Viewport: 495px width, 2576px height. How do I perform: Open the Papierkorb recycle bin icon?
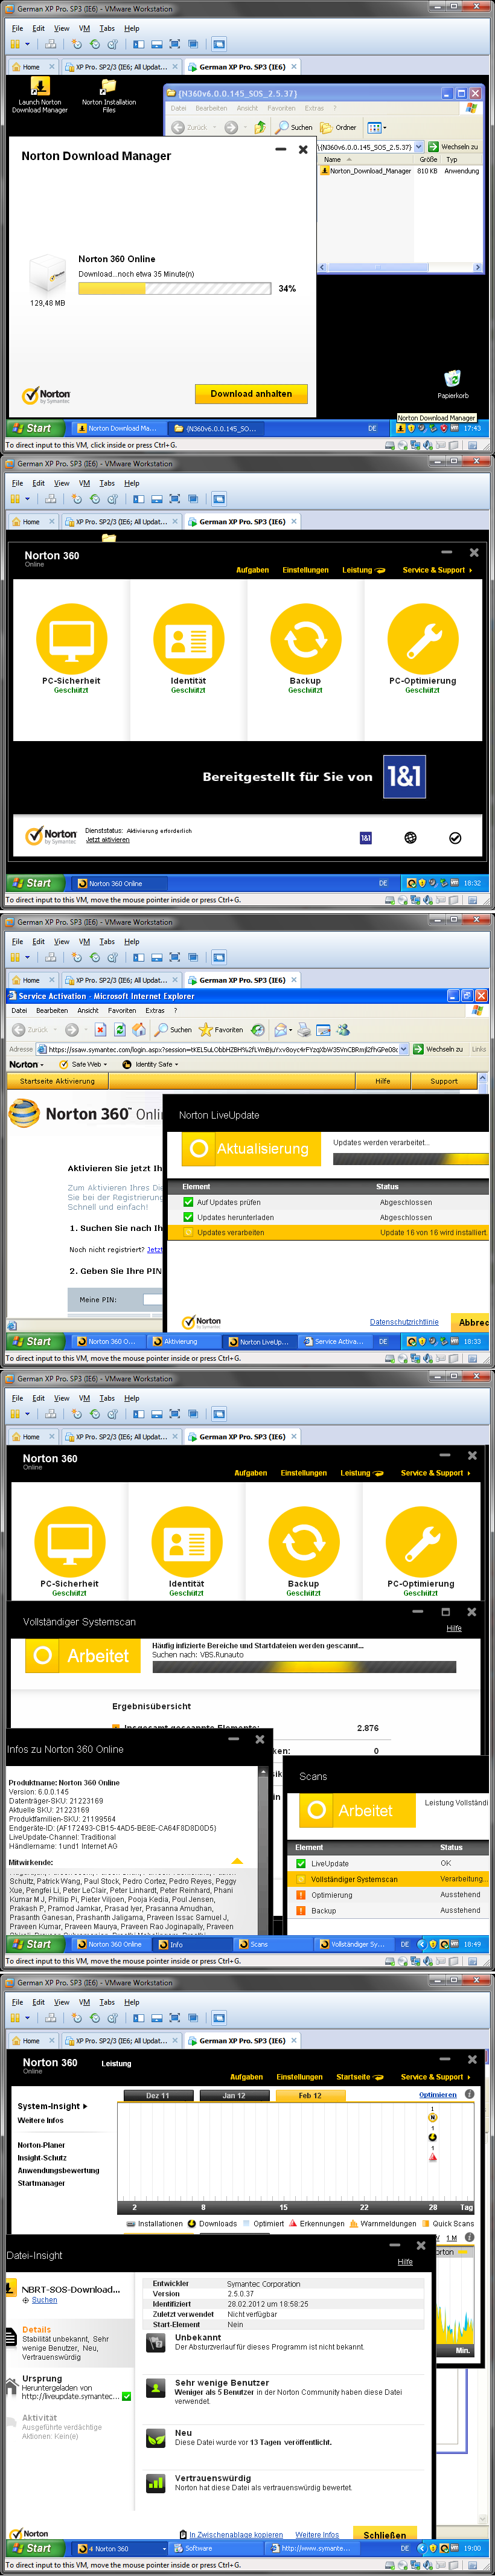tap(452, 379)
